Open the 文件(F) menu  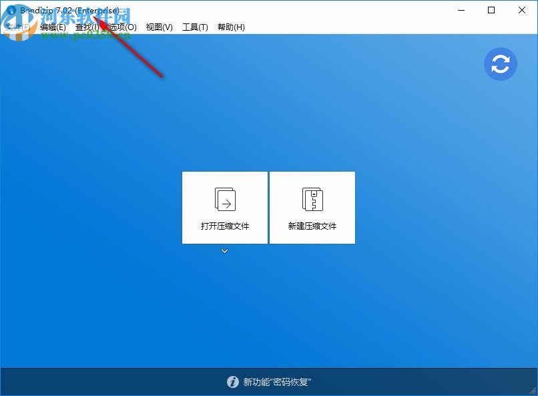click(x=17, y=27)
